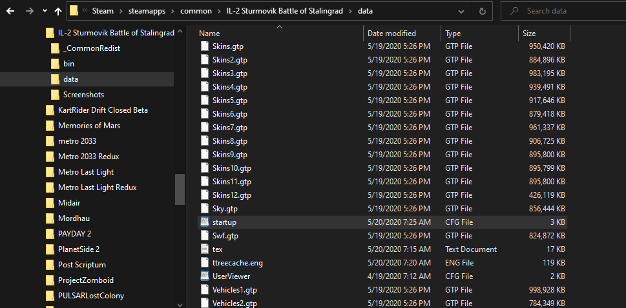Select the Skins7.gtp file name
626x308 pixels.
(x=230, y=128)
